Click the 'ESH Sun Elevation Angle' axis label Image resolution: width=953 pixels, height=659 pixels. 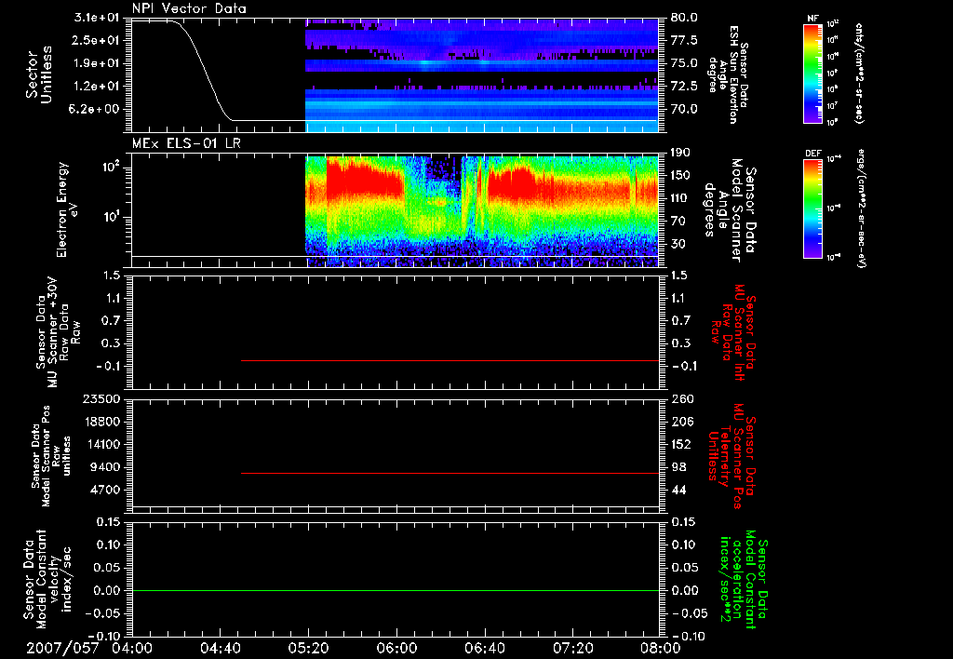click(x=729, y=74)
